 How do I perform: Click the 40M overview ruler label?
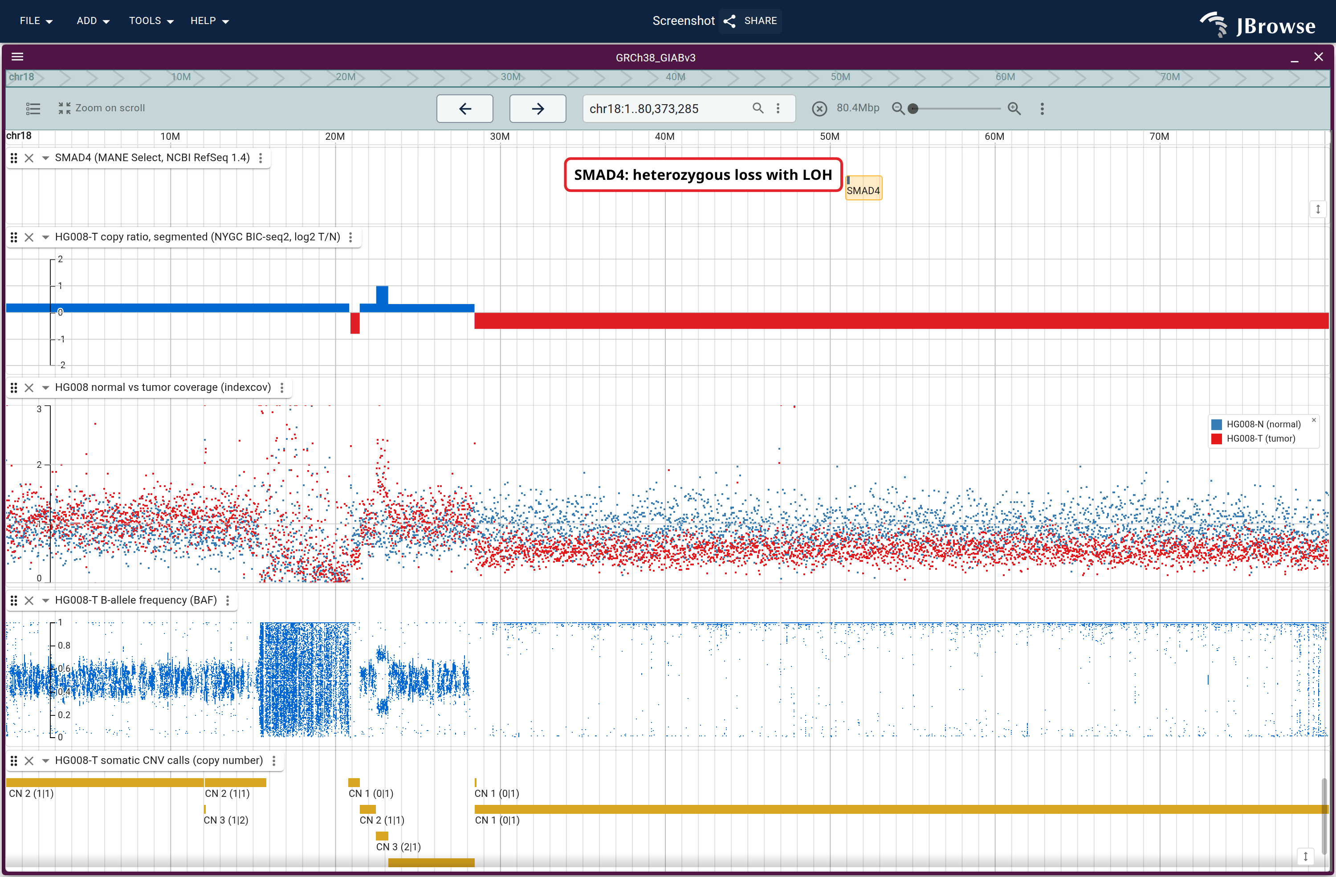click(x=675, y=77)
